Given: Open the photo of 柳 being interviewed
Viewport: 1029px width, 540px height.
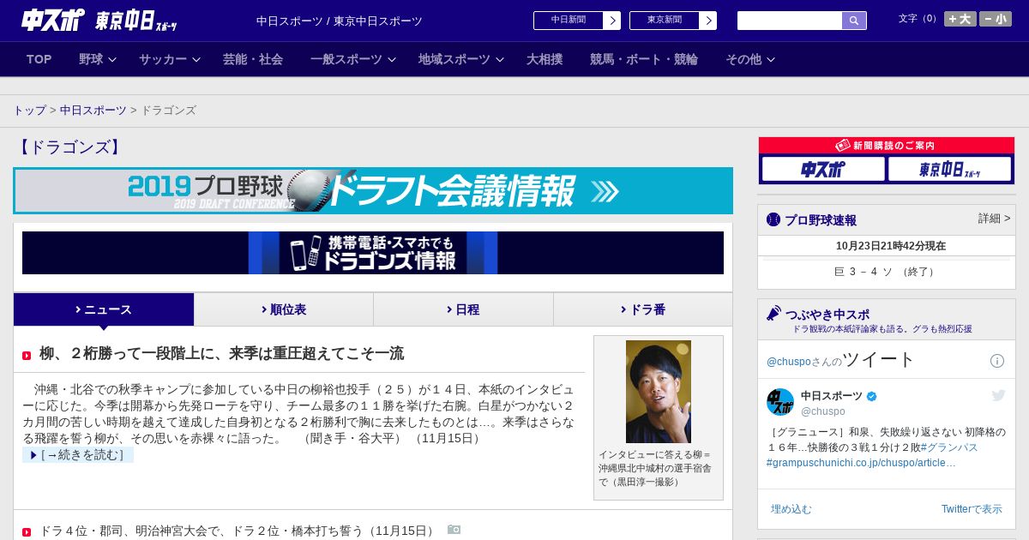Looking at the screenshot, I should [659, 392].
